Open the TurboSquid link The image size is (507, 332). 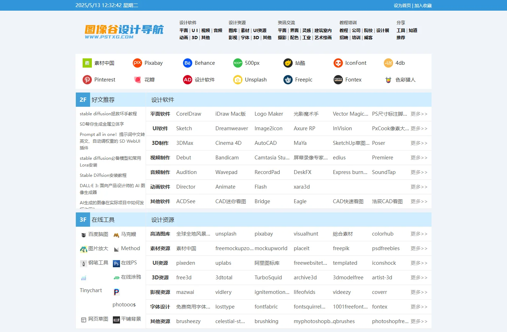268,278
